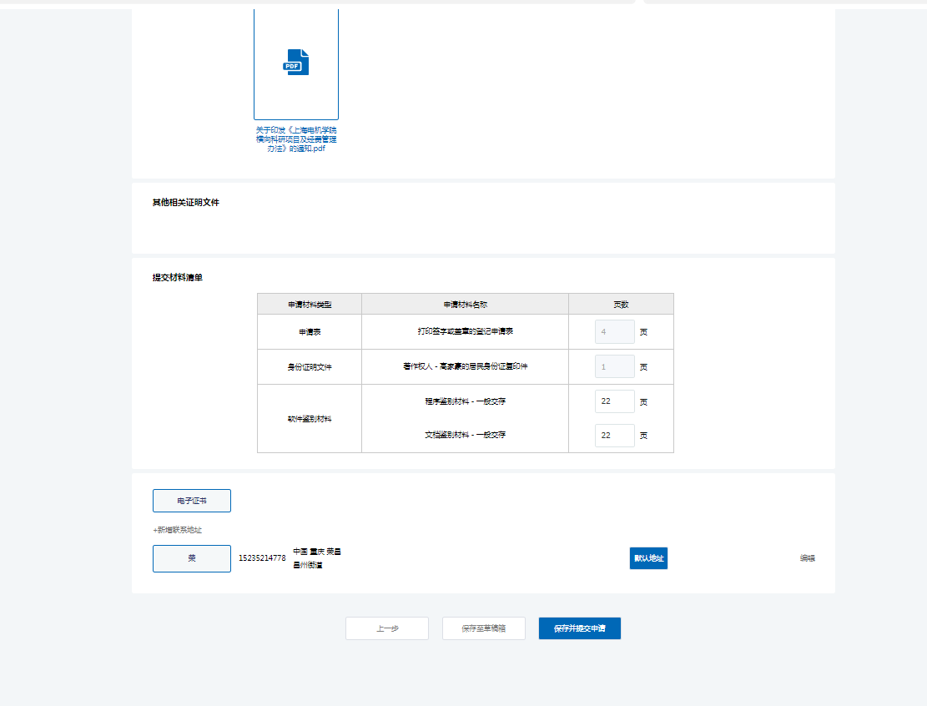Click the 软件鉴别材料 table cell
Viewport: 927px width, 706px height.
(x=310, y=419)
